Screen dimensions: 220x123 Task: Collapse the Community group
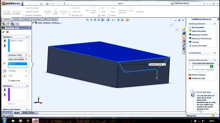(214, 53)
